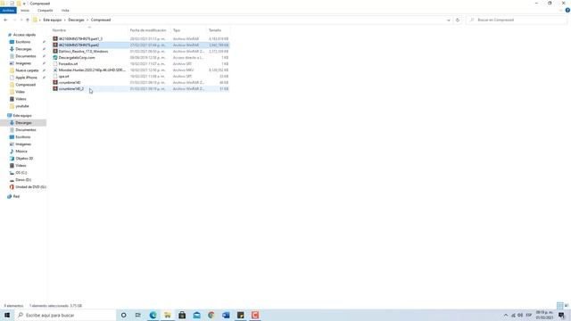The height and width of the screenshot is (321, 571).
Task: Open the red Camtasia taskbar icon
Action: point(255,315)
